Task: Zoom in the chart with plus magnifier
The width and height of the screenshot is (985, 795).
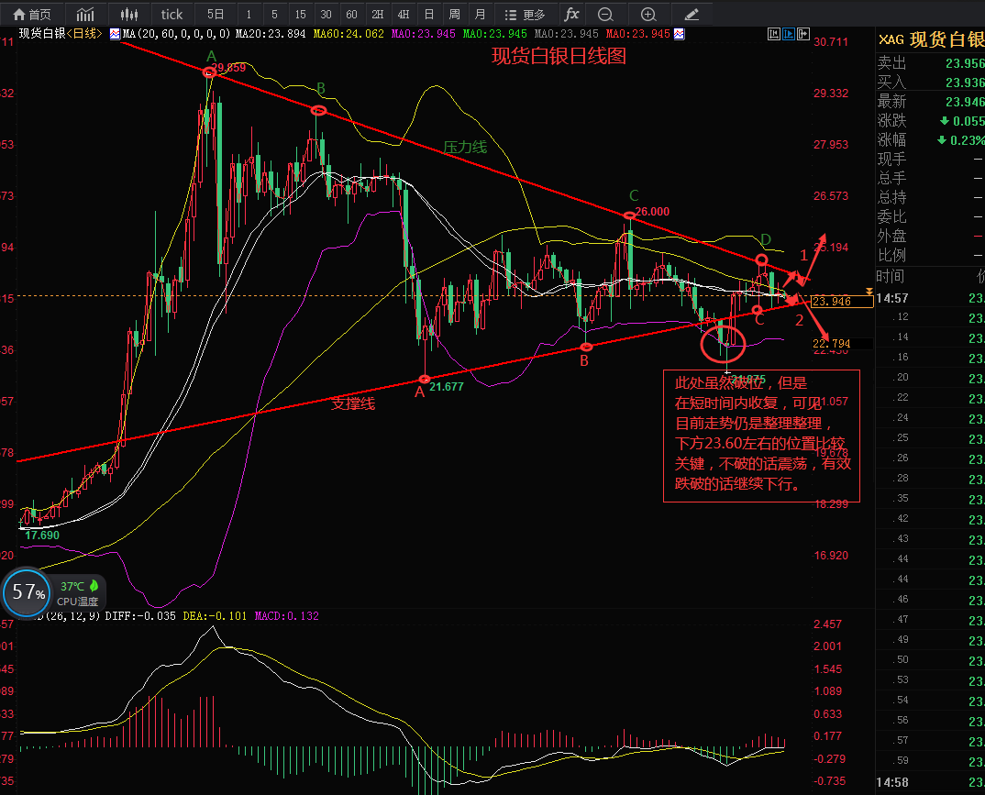Action: [x=648, y=14]
